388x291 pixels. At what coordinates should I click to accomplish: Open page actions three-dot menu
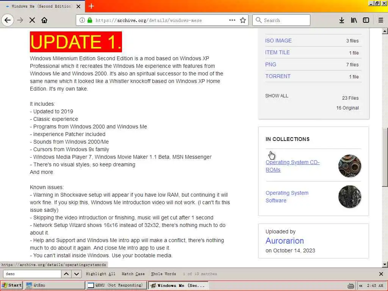pos(232,20)
